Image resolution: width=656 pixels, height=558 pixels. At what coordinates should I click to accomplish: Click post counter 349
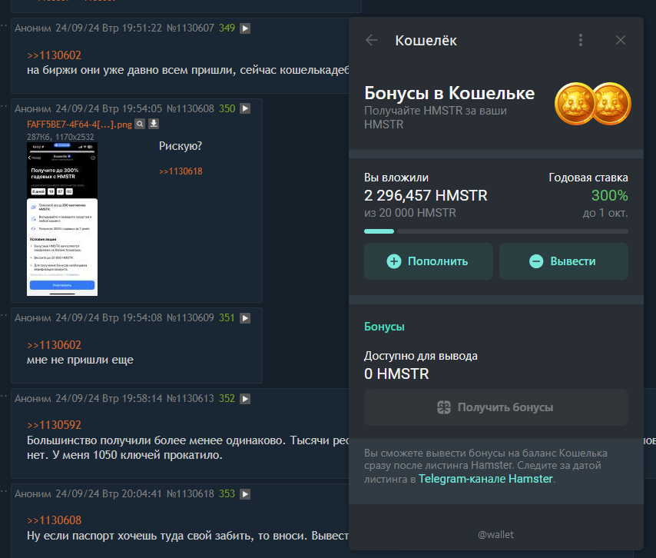pyautogui.click(x=227, y=28)
